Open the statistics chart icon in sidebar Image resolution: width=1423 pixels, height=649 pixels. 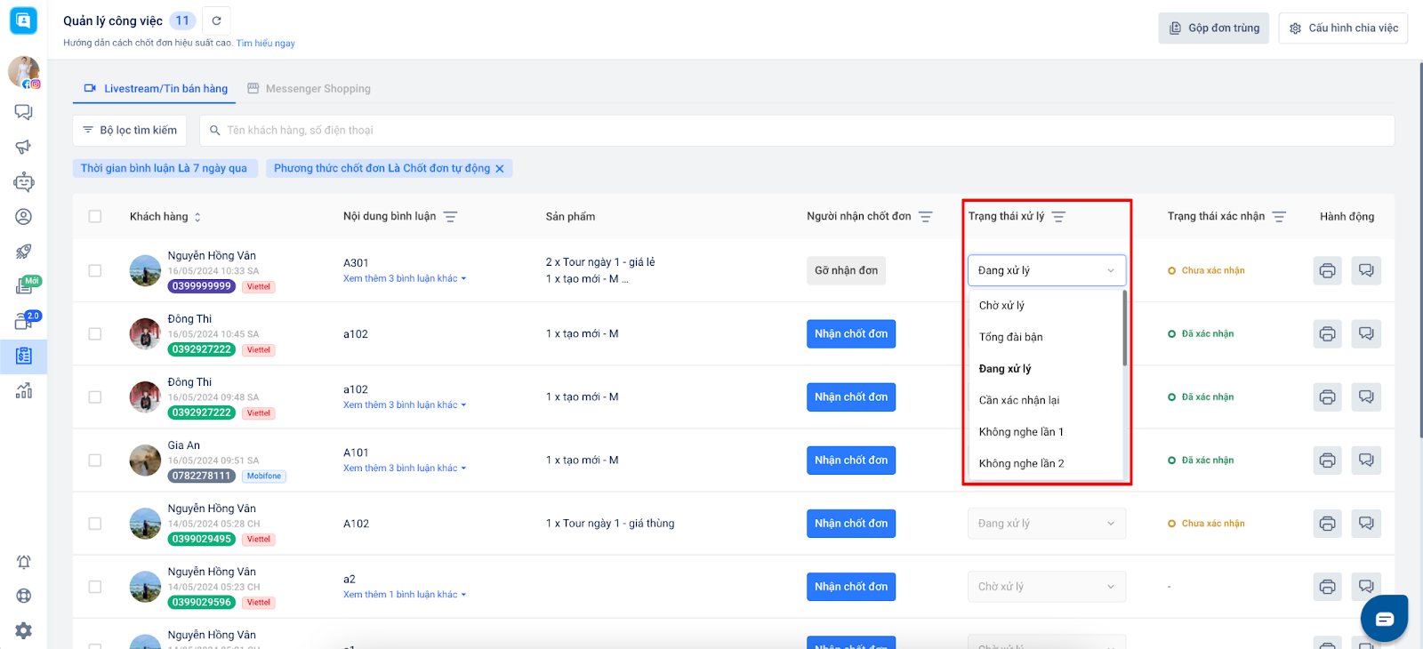point(24,390)
